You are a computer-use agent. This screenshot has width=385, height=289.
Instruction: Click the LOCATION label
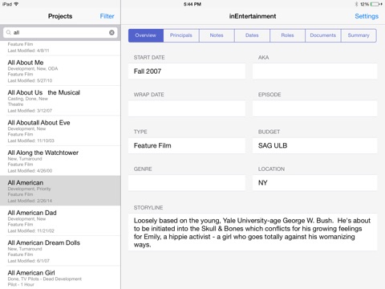(x=271, y=169)
